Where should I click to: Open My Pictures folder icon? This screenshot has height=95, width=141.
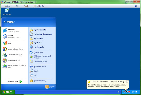31,39
